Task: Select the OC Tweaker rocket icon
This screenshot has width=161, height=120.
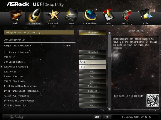Action: [35, 15]
